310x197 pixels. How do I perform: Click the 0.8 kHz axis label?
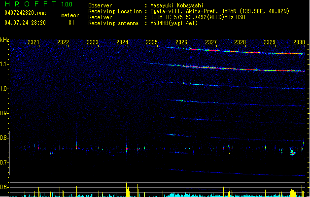pos(4,138)
